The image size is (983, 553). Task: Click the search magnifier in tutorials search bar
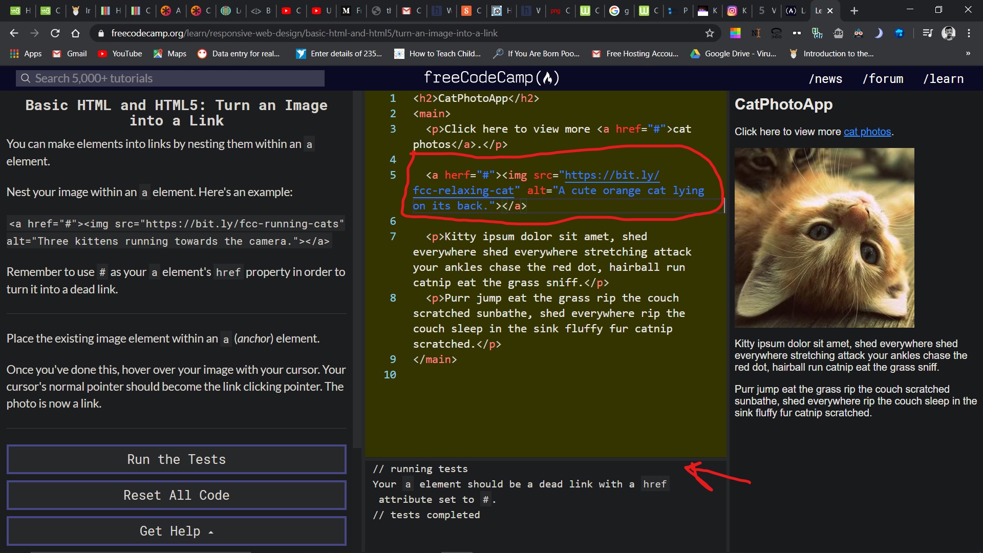[x=26, y=78]
